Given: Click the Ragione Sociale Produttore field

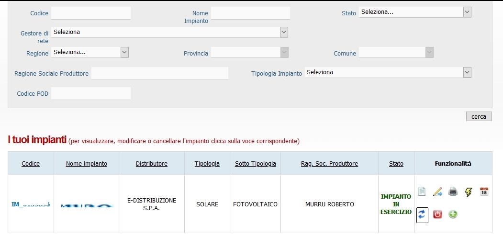Looking at the screenshot, I should click(160, 74).
